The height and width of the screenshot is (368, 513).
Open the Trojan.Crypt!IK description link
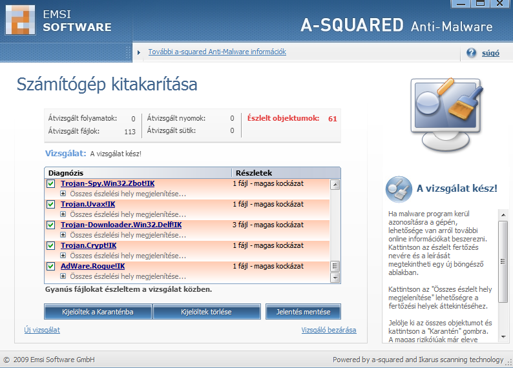pyautogui.click(x=89, y=245)
